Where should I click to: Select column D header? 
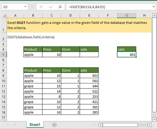point(70,16)
